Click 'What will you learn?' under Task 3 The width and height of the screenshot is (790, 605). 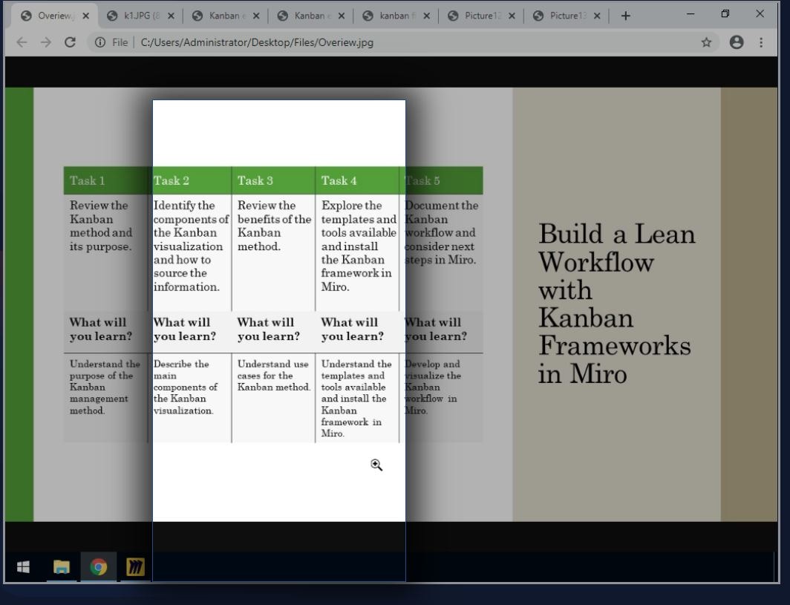pyautogui.click(x=268, y=329)
